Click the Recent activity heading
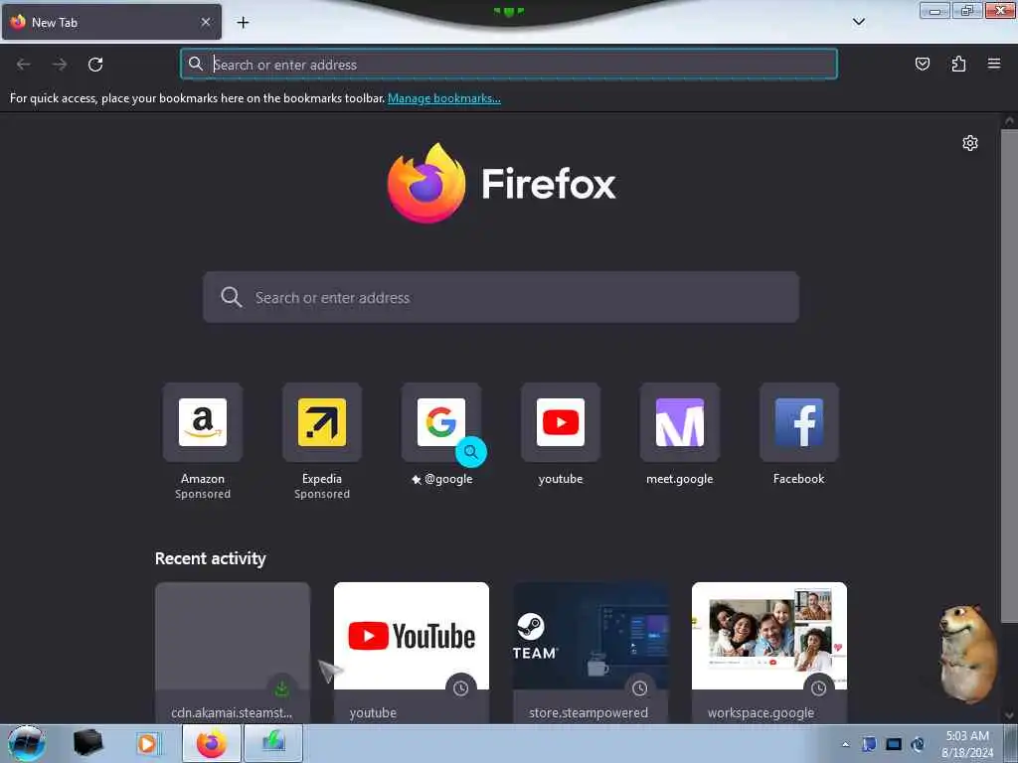This screenshot has height=763, width=1018. (x=211, y=558)
